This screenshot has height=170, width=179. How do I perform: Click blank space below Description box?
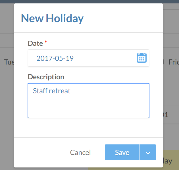coord(88,127)
